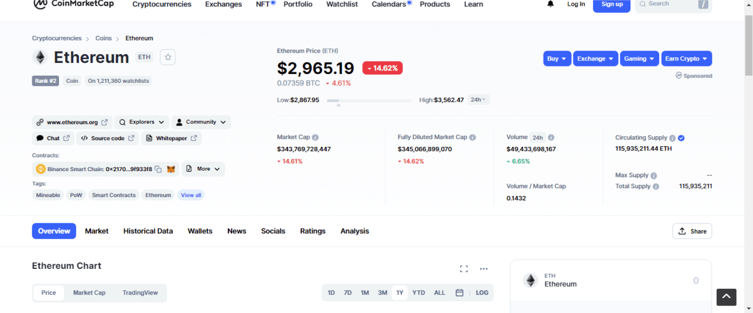Click the scroll-to-top arrow button

[x=726, y=297]
